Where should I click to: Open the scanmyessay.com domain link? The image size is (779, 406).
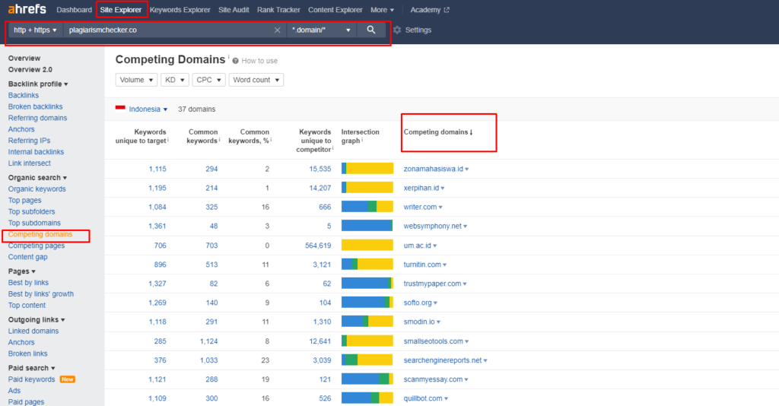coord(433,379)
